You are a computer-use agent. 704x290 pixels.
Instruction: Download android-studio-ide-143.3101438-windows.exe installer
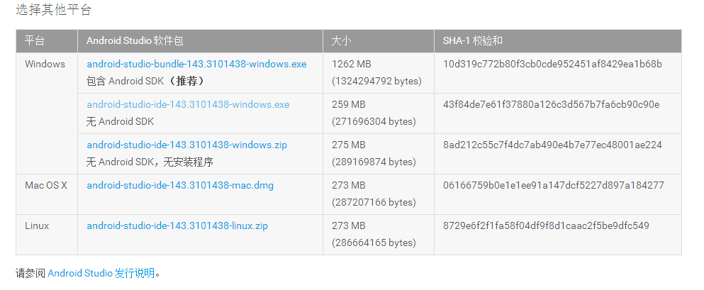(x=188, y=104)
